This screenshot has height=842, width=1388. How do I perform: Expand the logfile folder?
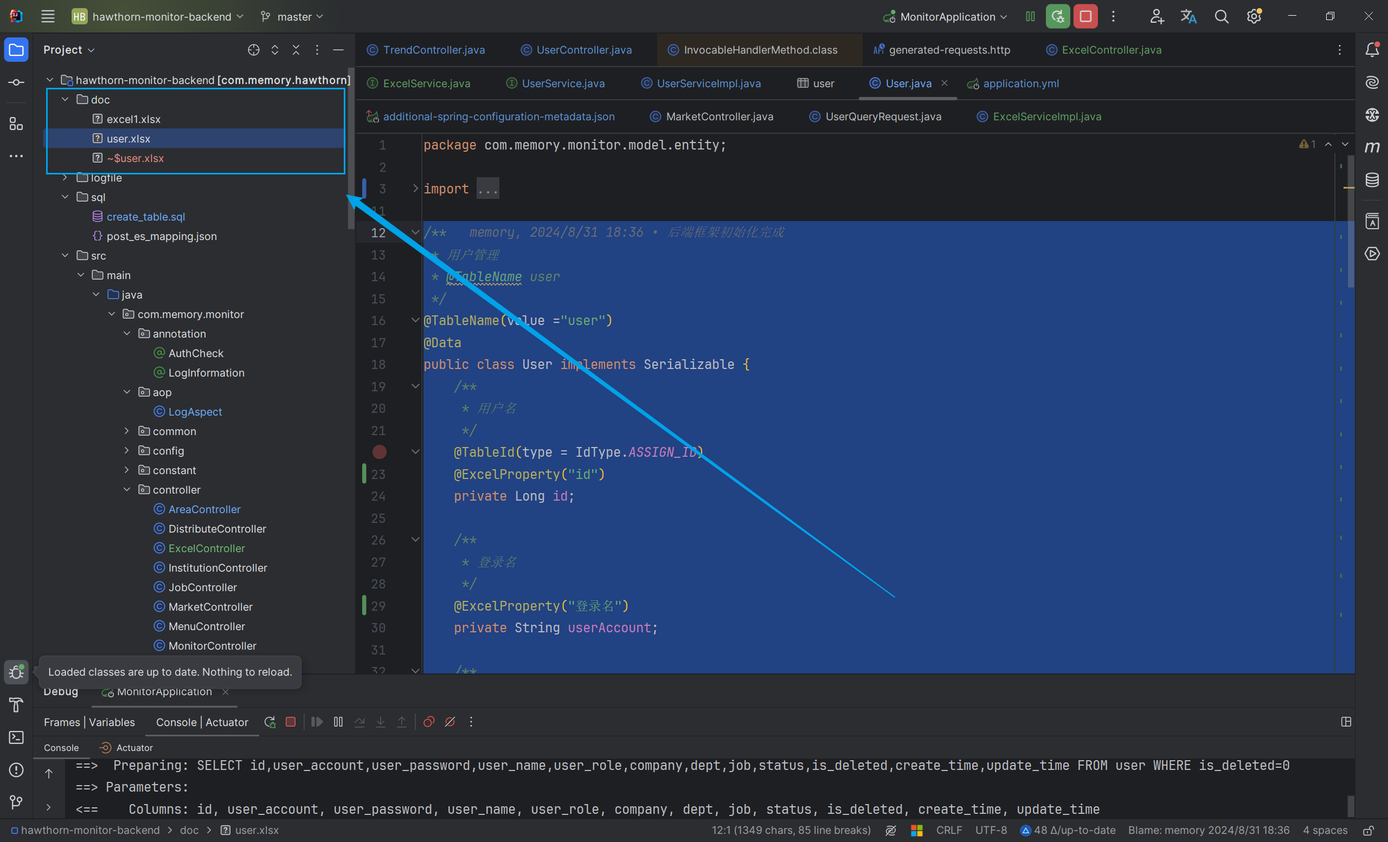tap(66, 178)
